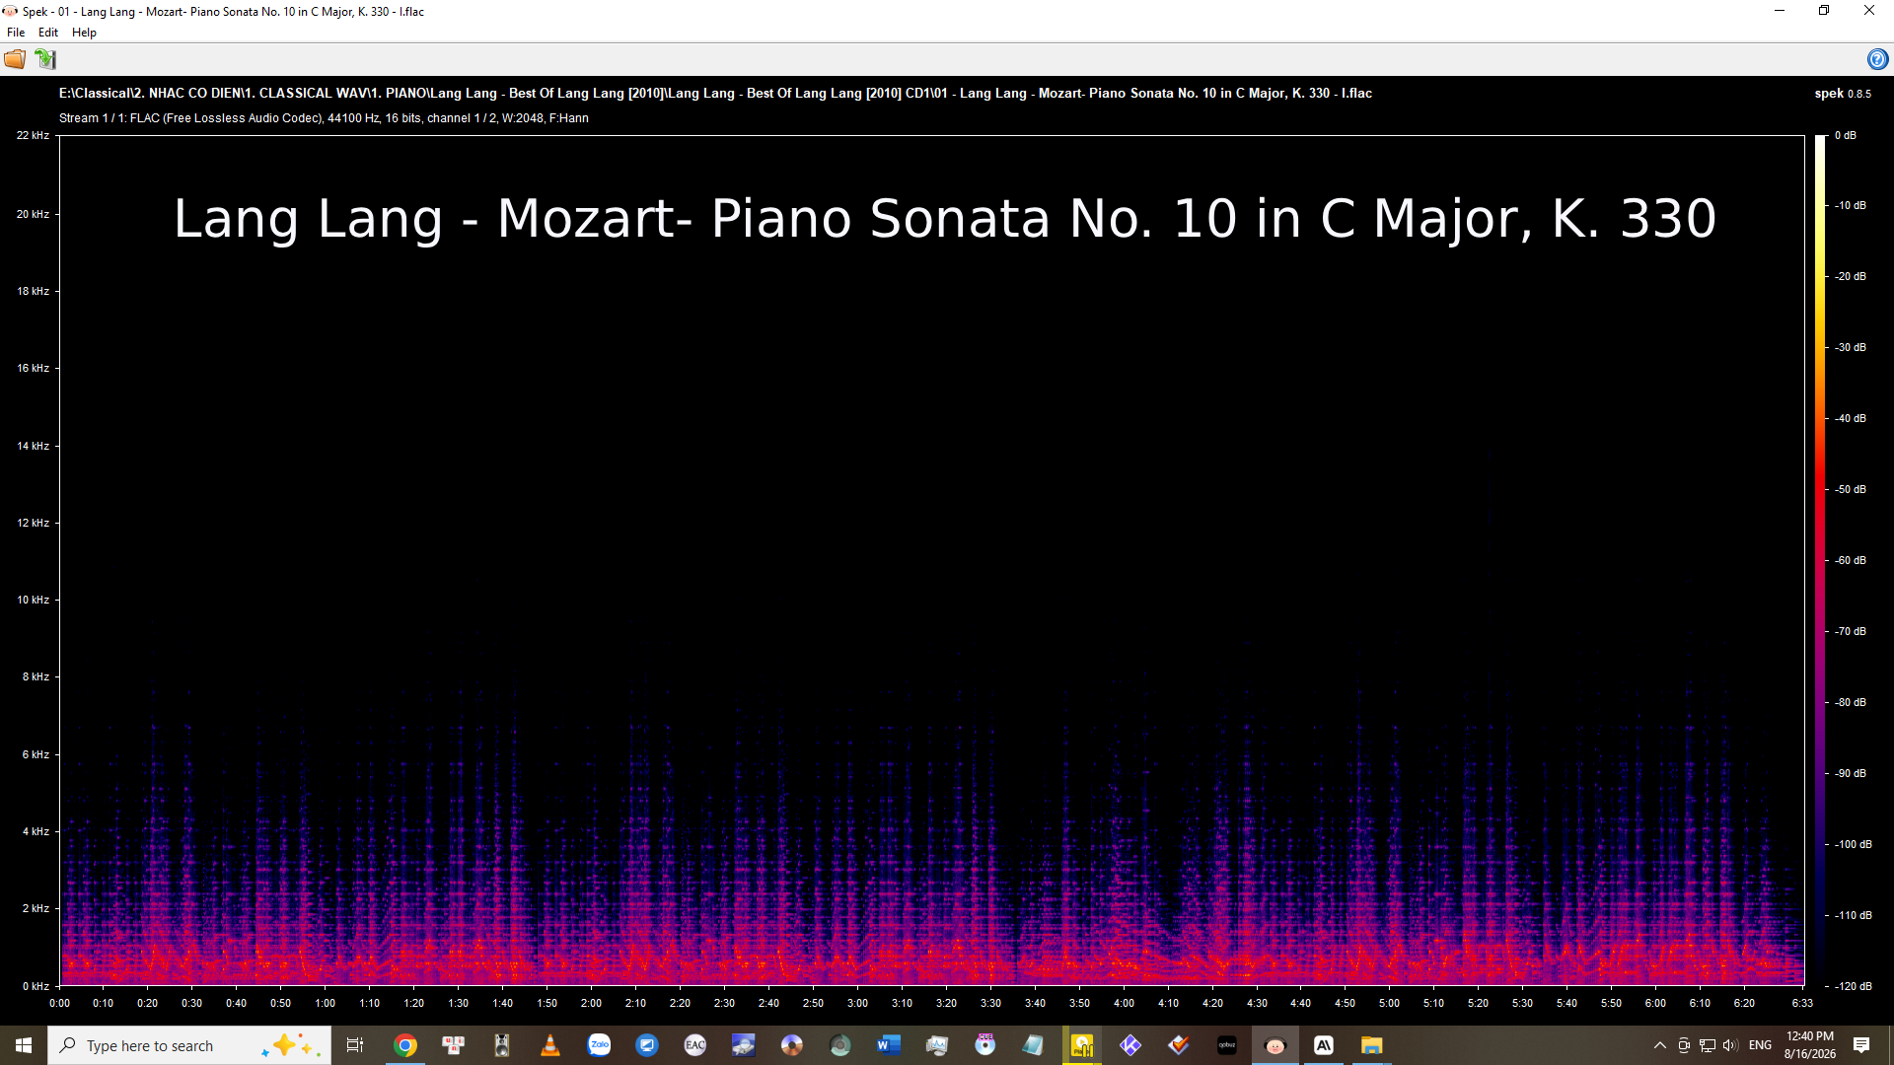The height and width of the screenshot is (1065, 1894).
Task: Click the Save spectrogram toolbar icon
Action: tap(45, 59)
